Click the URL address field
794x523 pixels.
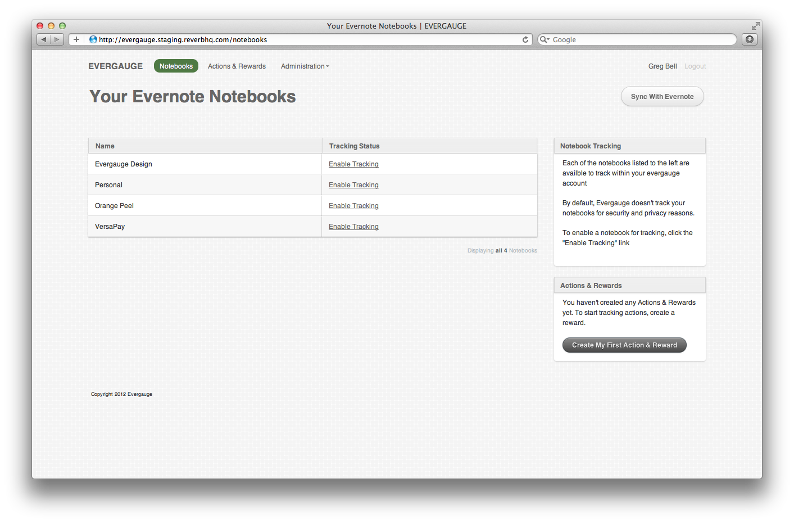coord(301,39)
